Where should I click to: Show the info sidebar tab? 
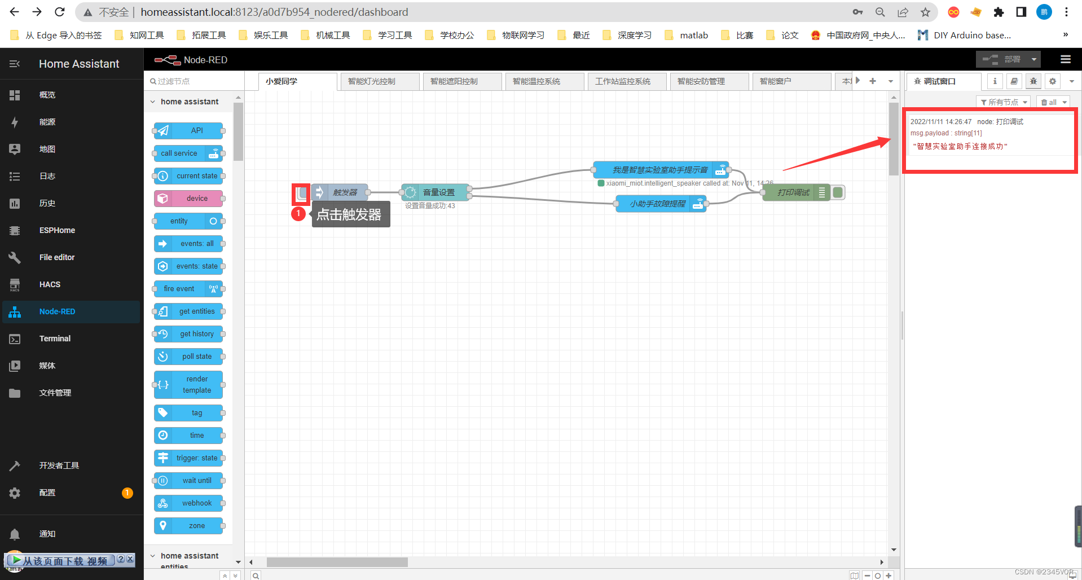pyautogui.click(x=995, y=81)
